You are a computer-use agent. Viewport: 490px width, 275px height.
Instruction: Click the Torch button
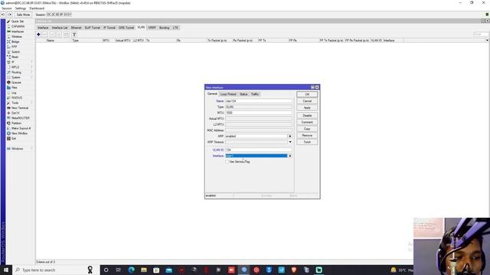pyautogui.click(x=307, y=142)
